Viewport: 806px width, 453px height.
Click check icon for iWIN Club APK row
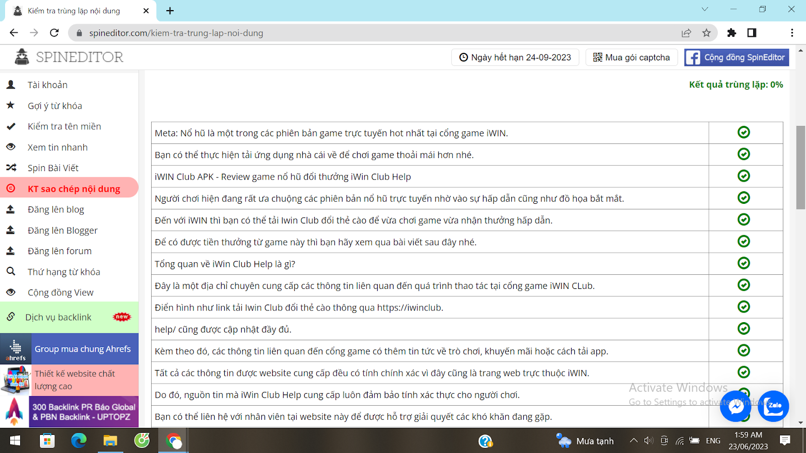pos(744,176)
